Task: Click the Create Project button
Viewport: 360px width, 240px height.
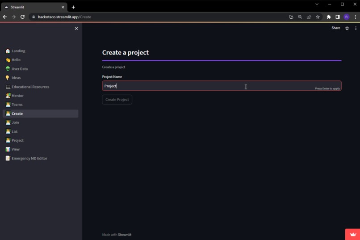Action: pyautogui.click(x=117, y=100)
